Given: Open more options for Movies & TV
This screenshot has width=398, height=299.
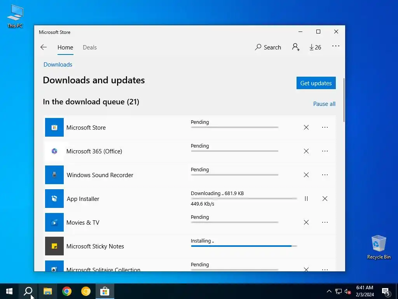Looking at the screenshot, I should coord(325,222).
